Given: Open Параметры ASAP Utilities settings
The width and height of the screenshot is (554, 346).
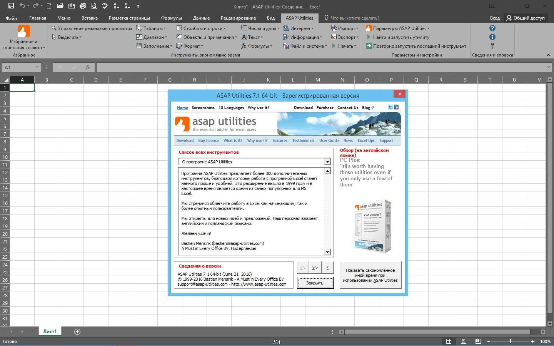Looking at the screenshot, I should click(397, 28).
